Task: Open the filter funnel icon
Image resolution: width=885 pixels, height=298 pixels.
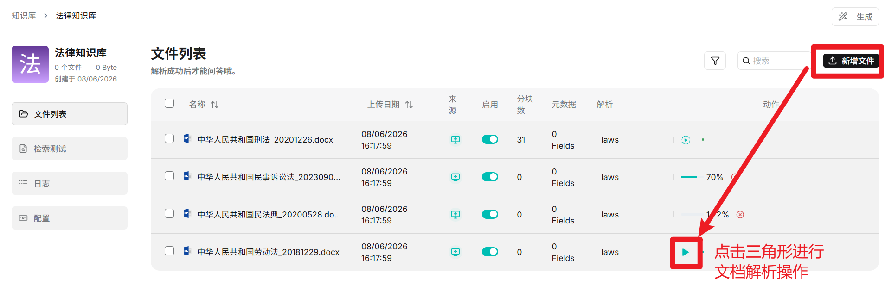Action: coord(715,61)
